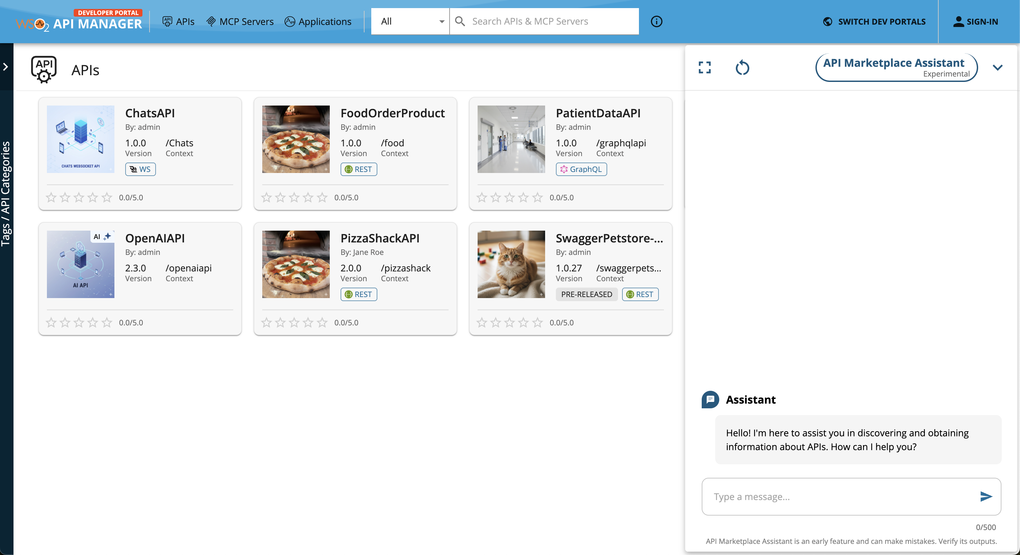Screen dimensions: 1020x555
Task: Collapse the API Marketplace Assistant chevron
Action: (x=997, y=68)
